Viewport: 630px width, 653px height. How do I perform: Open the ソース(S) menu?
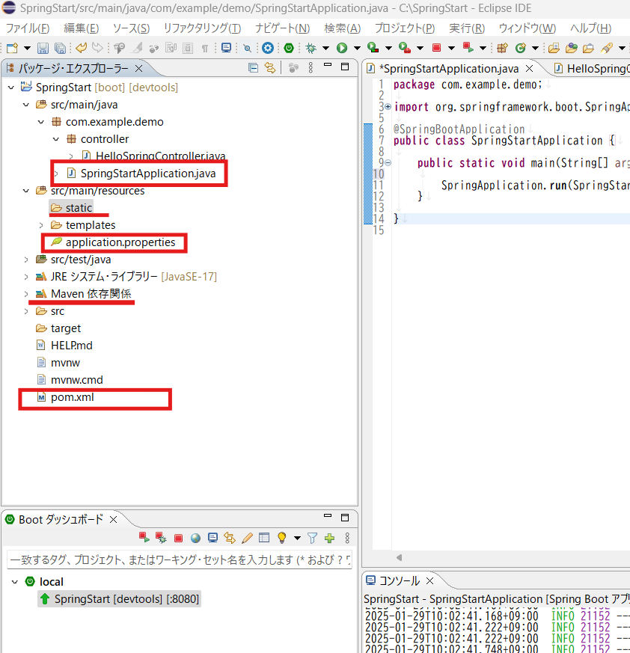131,28
